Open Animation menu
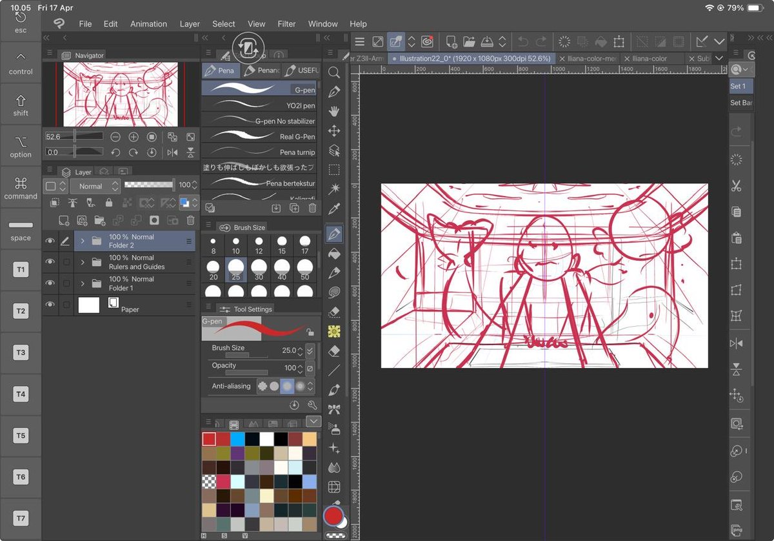This screenshot has width=774, height=541. (148, 24)
